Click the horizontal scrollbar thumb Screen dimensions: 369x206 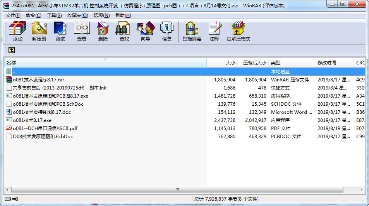click(x=177, y=189)
